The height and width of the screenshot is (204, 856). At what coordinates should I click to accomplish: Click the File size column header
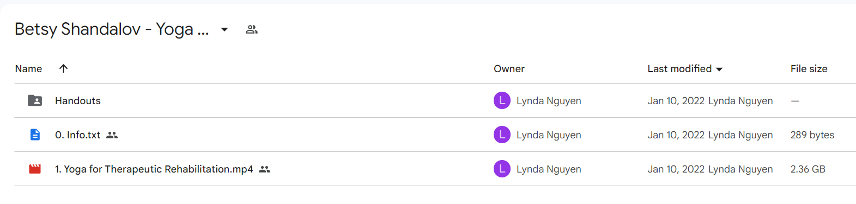click(x=809, y=69)
